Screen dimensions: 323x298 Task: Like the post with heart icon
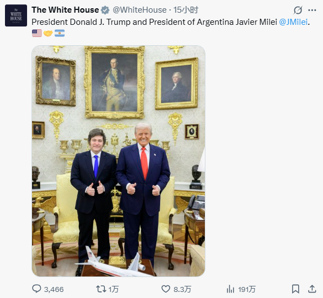tap(166, 289)
